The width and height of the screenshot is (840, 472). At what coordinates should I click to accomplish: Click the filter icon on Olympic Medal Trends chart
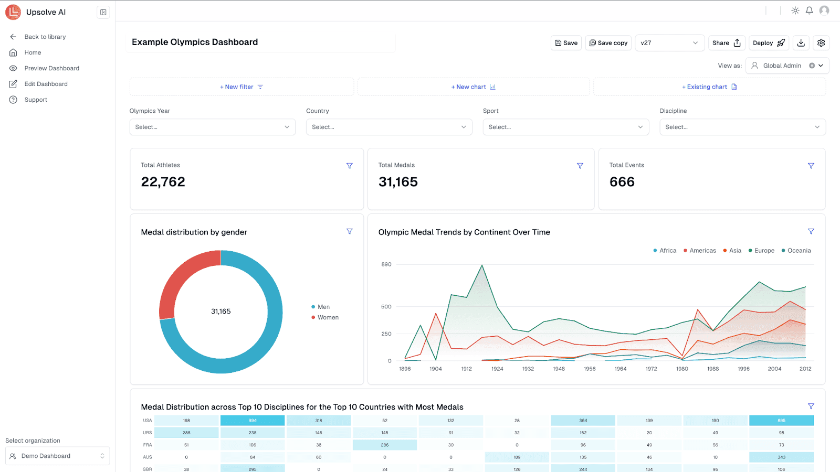point(811,231)
